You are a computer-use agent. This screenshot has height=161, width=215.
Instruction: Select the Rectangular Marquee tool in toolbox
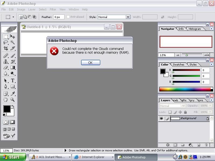coord(6,37)
